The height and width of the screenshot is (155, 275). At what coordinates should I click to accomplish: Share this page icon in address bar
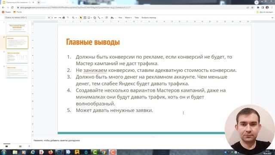[x=248, y=8]
